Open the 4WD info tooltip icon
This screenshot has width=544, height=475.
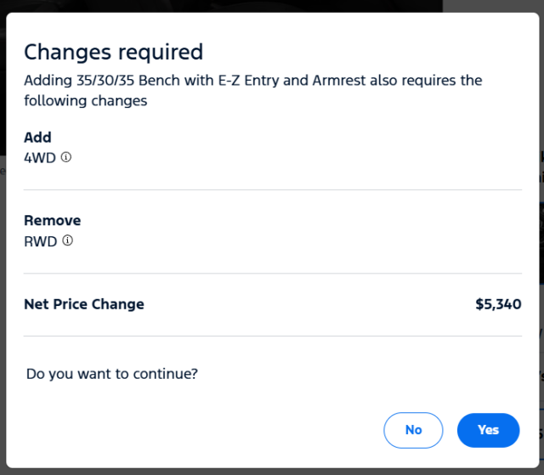[66, 157]
